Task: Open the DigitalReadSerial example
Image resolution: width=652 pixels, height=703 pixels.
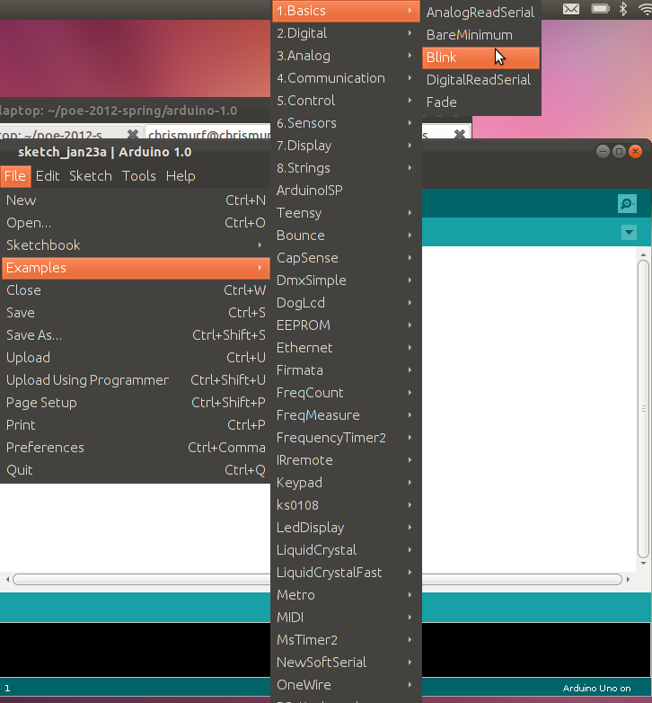Action: click(480, 80)
